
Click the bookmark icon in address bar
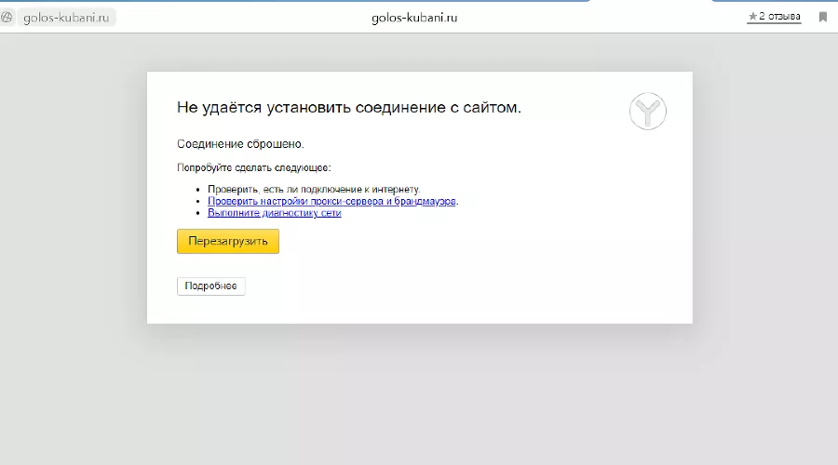coord(823,17)
